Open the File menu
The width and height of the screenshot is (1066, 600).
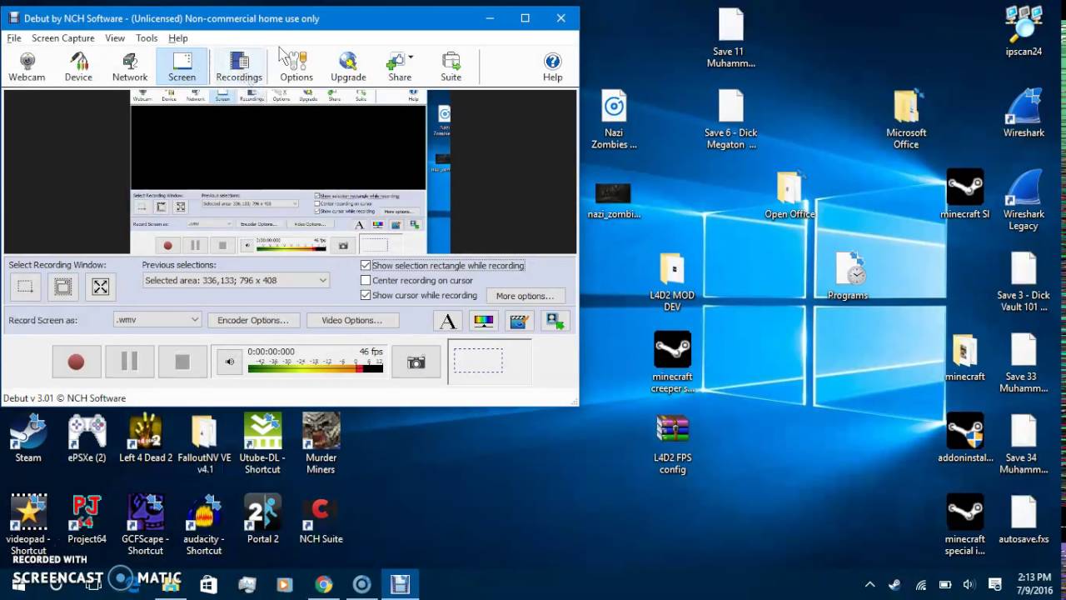tap(14, 38)
